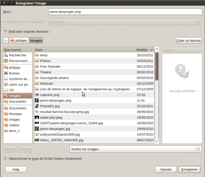205x177 pixels.
Task: Click the Récemment clock icon in shortcuts
Action: (6, 61)
